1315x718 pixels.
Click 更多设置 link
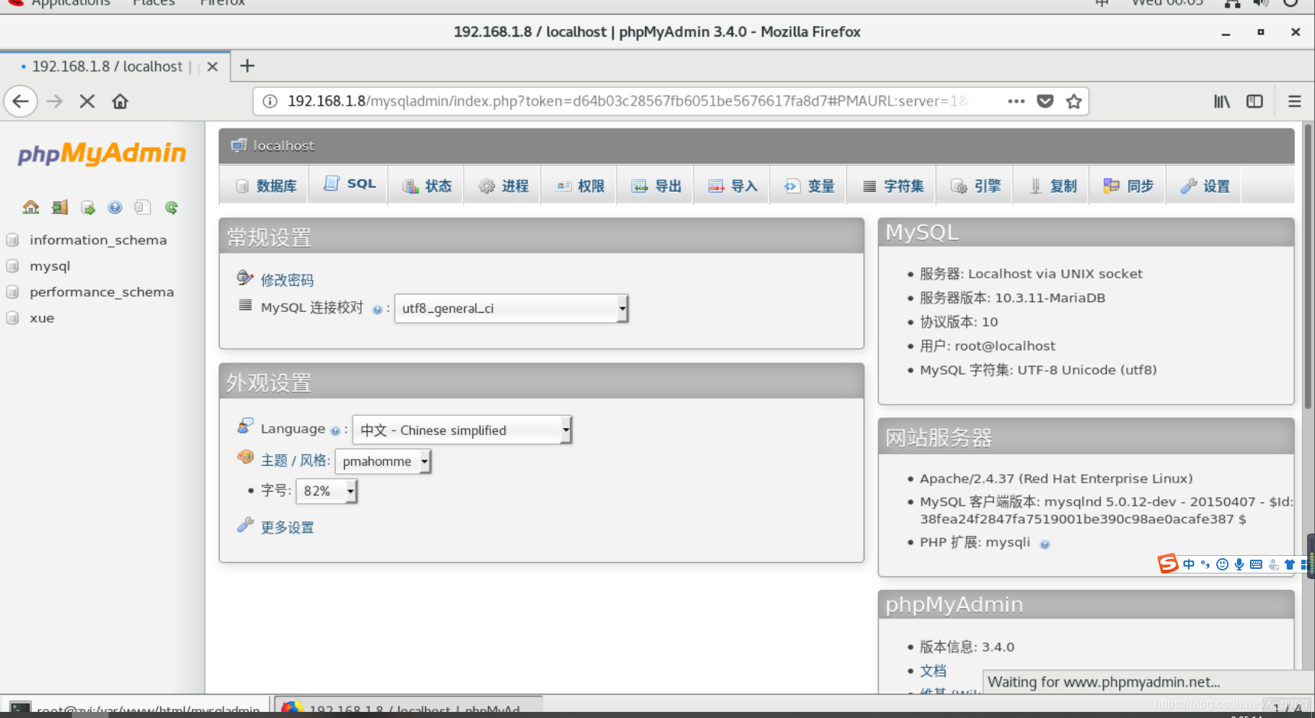tap(287, 528)
